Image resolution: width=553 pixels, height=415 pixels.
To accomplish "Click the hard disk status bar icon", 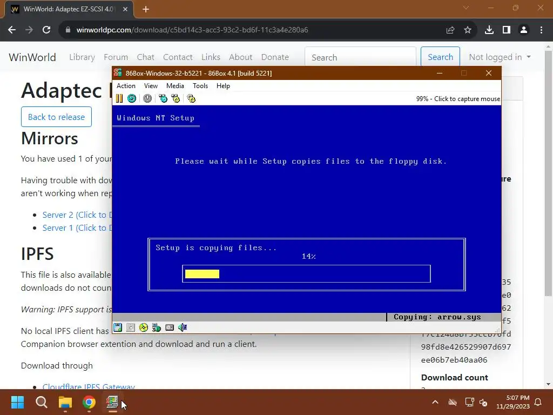I will point(170,327).
